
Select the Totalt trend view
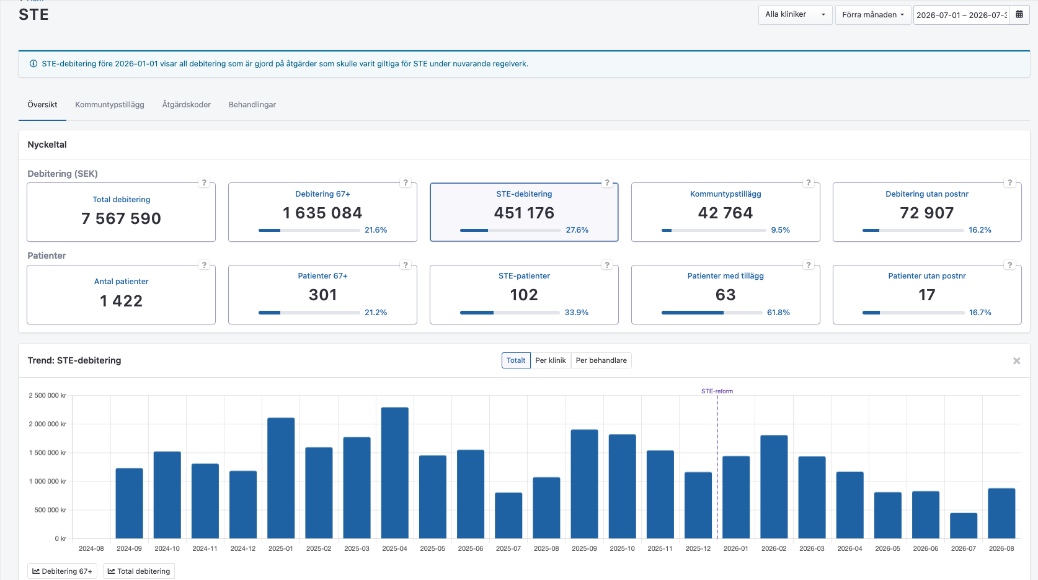516,360
